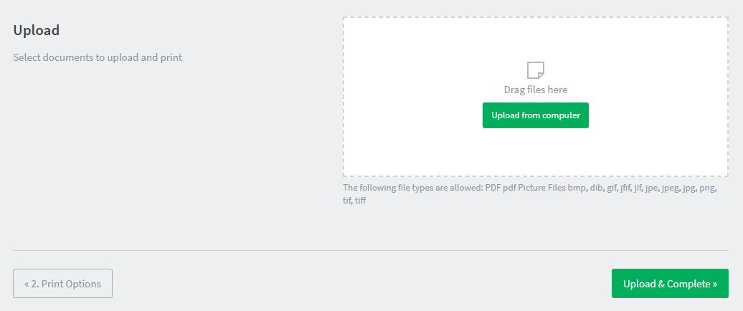Click the 'gif' extension in the allowed list
This screenshot has width=743, height=311.
click(x=612, y=188)
